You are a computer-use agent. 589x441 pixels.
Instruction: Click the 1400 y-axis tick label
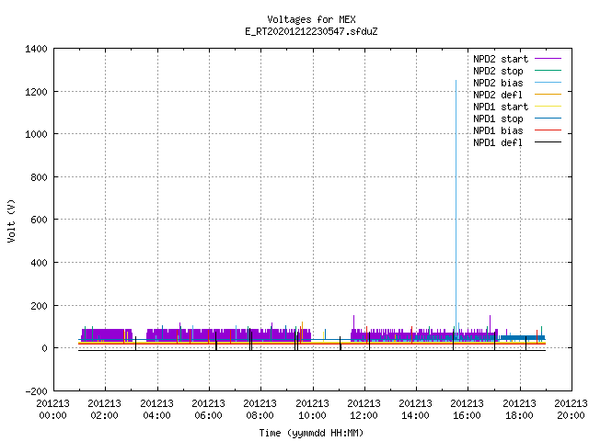36,49
